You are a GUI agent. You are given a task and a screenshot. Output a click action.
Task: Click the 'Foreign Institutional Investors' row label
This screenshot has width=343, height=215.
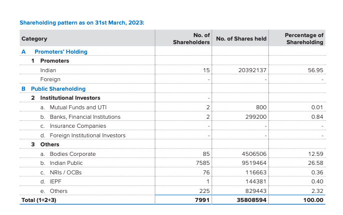[88, 135]
